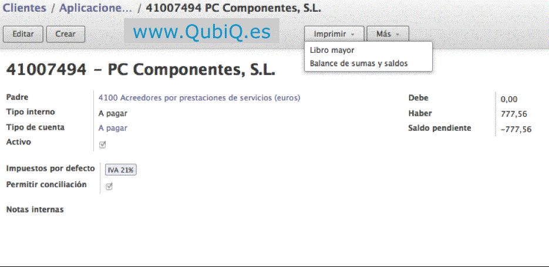Click the Tipo interno value A pagar

click(113, 113)
